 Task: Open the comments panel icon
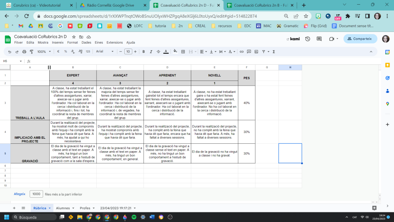click(319, 39)
